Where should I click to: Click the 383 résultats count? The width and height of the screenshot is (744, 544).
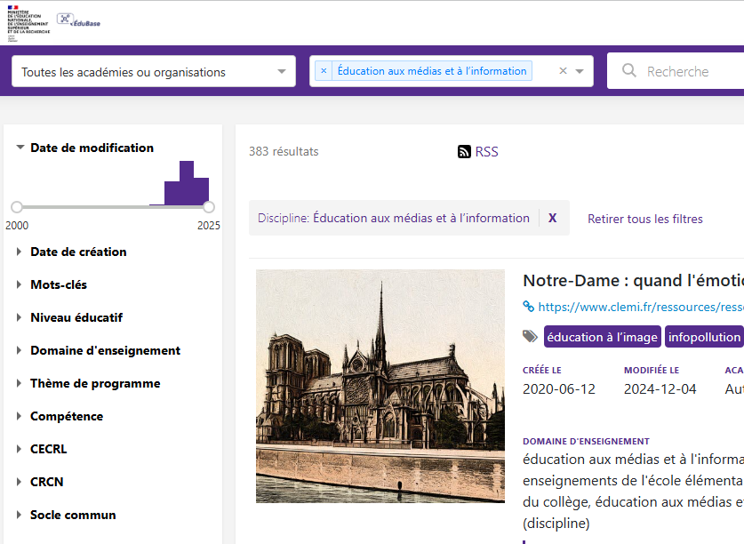coord(284,151)
